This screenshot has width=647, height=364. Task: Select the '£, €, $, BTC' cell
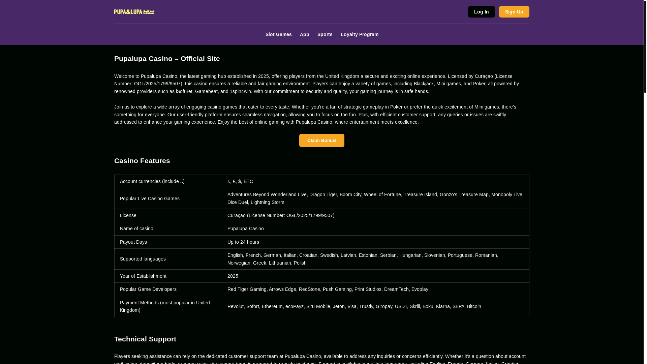click(375, 181)
